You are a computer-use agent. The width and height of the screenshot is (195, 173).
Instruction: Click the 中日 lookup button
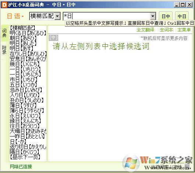pyautogui.click(x=182, y=16)
